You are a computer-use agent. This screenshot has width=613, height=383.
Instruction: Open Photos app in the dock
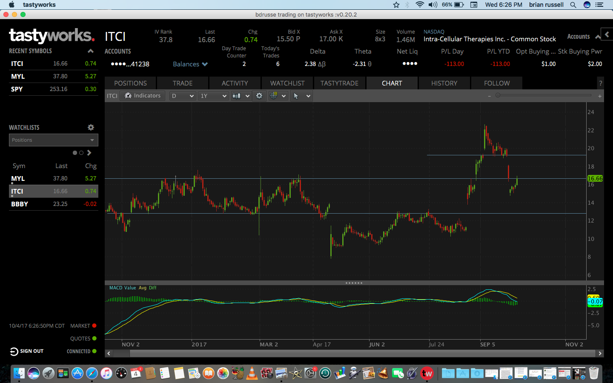pos(223,373)
